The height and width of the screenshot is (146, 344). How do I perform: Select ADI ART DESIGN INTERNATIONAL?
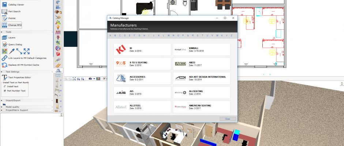click(x=202, y=78)
